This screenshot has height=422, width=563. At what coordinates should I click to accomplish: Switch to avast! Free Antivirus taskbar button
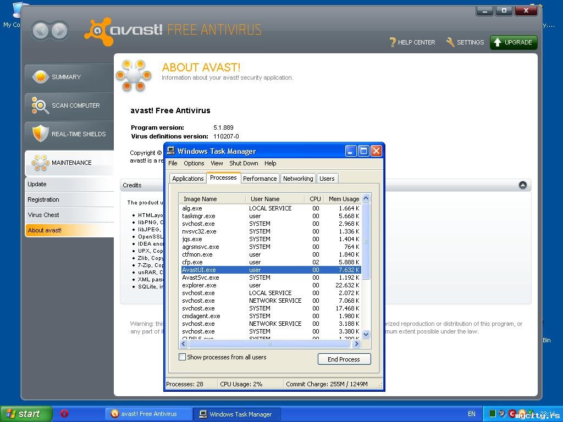click(148, 414)
